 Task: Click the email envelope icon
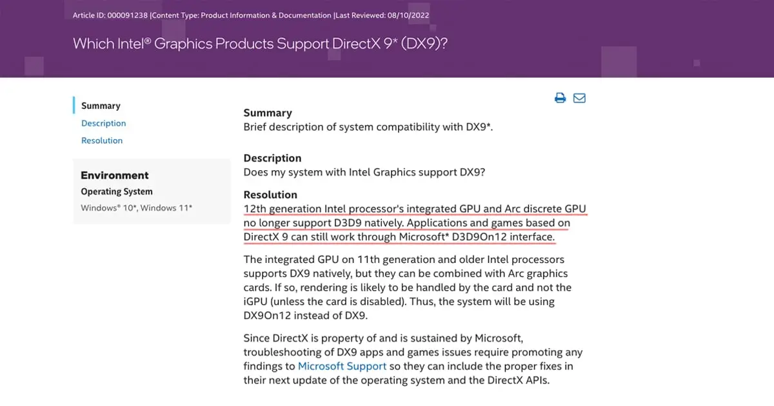(x=579, y=98)
